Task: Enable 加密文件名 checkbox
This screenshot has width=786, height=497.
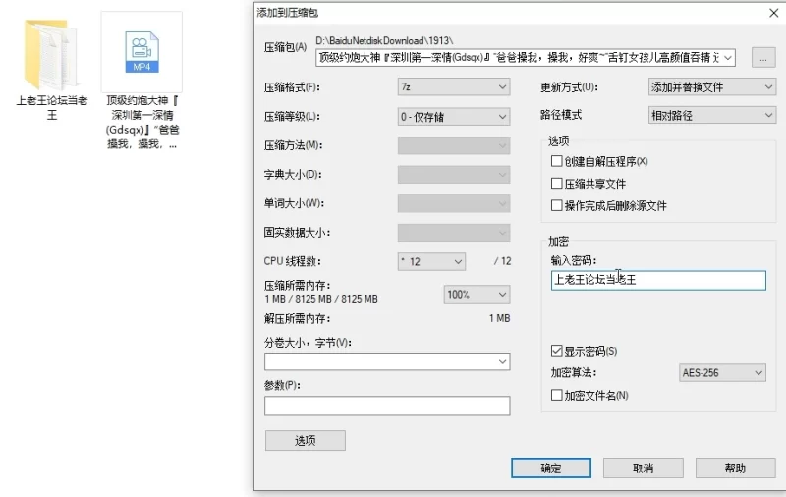Action: (x=556, y=395)
